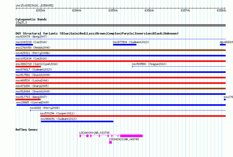Screen dimensions: 233x157
Task: Open the LOC440300|NR_033738 gene label
Action: tap(94, 133)
